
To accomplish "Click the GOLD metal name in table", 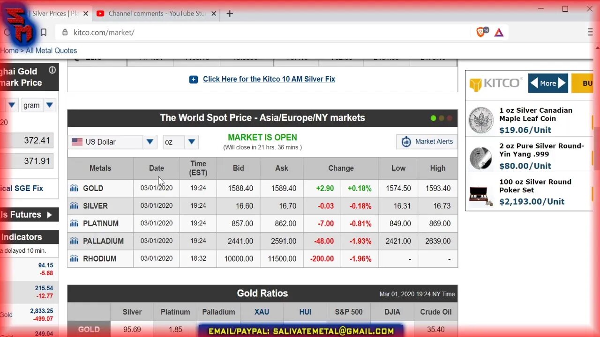I will pyautogui.click(x=93, y=188).
